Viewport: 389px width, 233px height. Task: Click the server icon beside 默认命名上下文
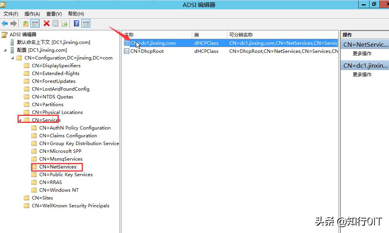[x=12, y=42]
